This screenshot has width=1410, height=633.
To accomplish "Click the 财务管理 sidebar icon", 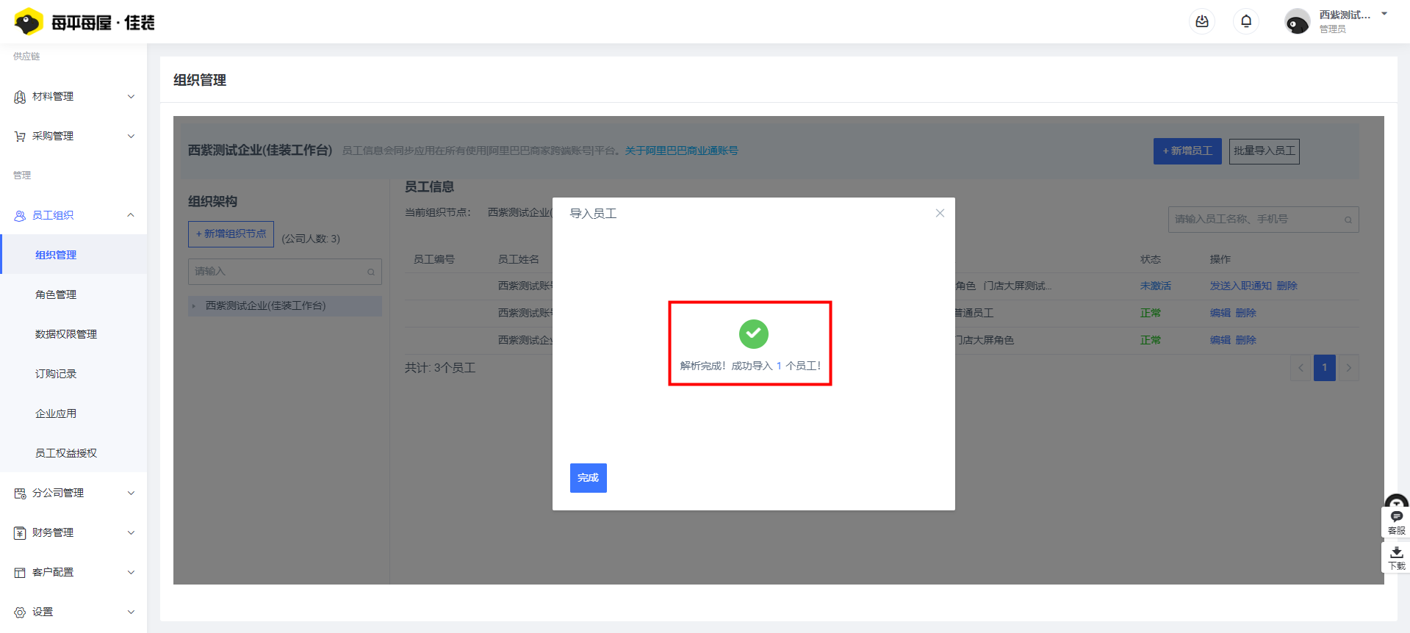I will coord(20,533).
